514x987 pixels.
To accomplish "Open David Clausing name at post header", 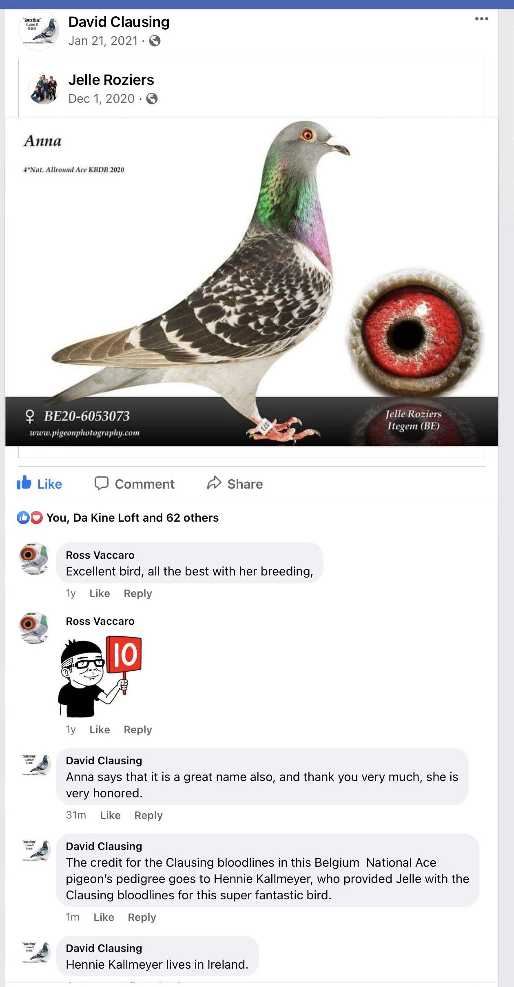I will coord(119,22).
